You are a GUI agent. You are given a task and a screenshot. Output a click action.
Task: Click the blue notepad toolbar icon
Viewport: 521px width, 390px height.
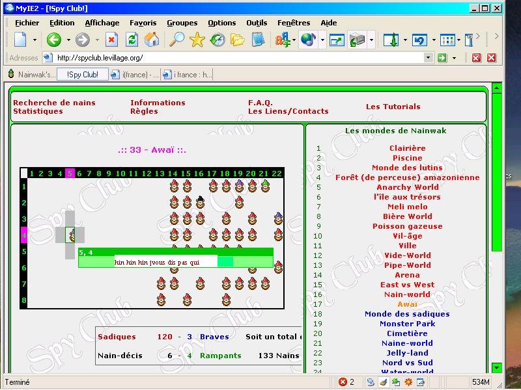point(258,40)
